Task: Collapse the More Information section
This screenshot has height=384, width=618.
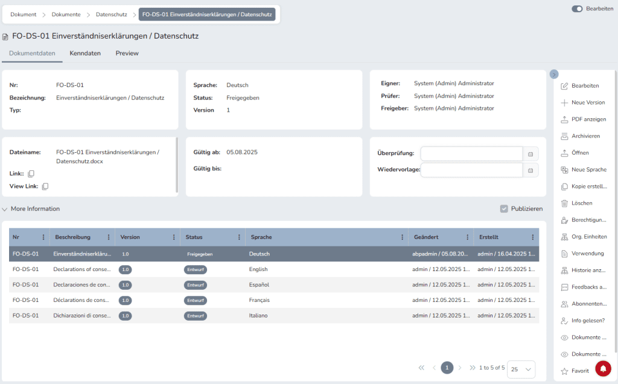Action: [x=5, y=209]
